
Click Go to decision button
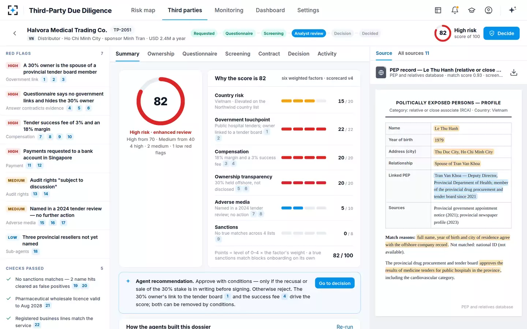(x=334, y=283)
